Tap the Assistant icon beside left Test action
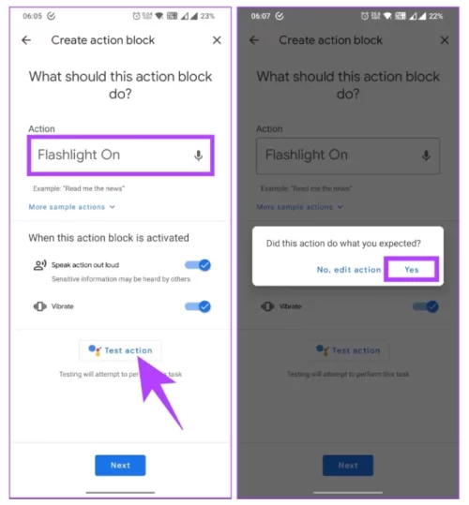This screenshot has height=505, width=469. (95, 350)
